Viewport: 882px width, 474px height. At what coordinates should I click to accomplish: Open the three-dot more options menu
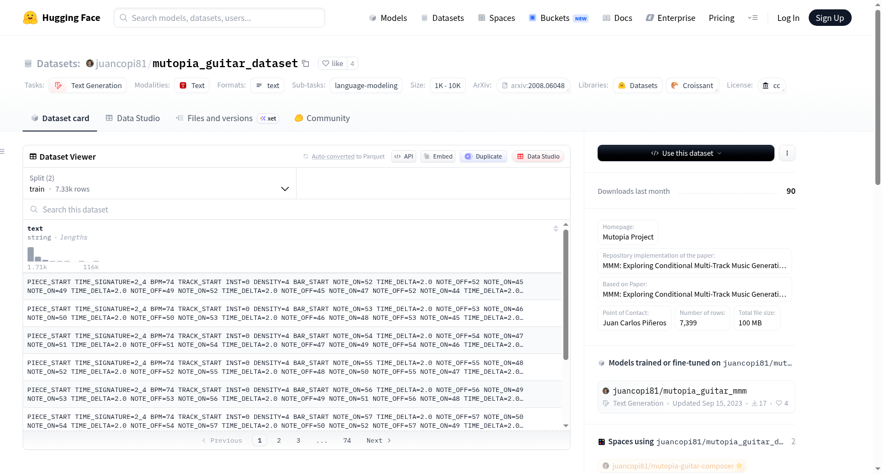coord(787,153)
